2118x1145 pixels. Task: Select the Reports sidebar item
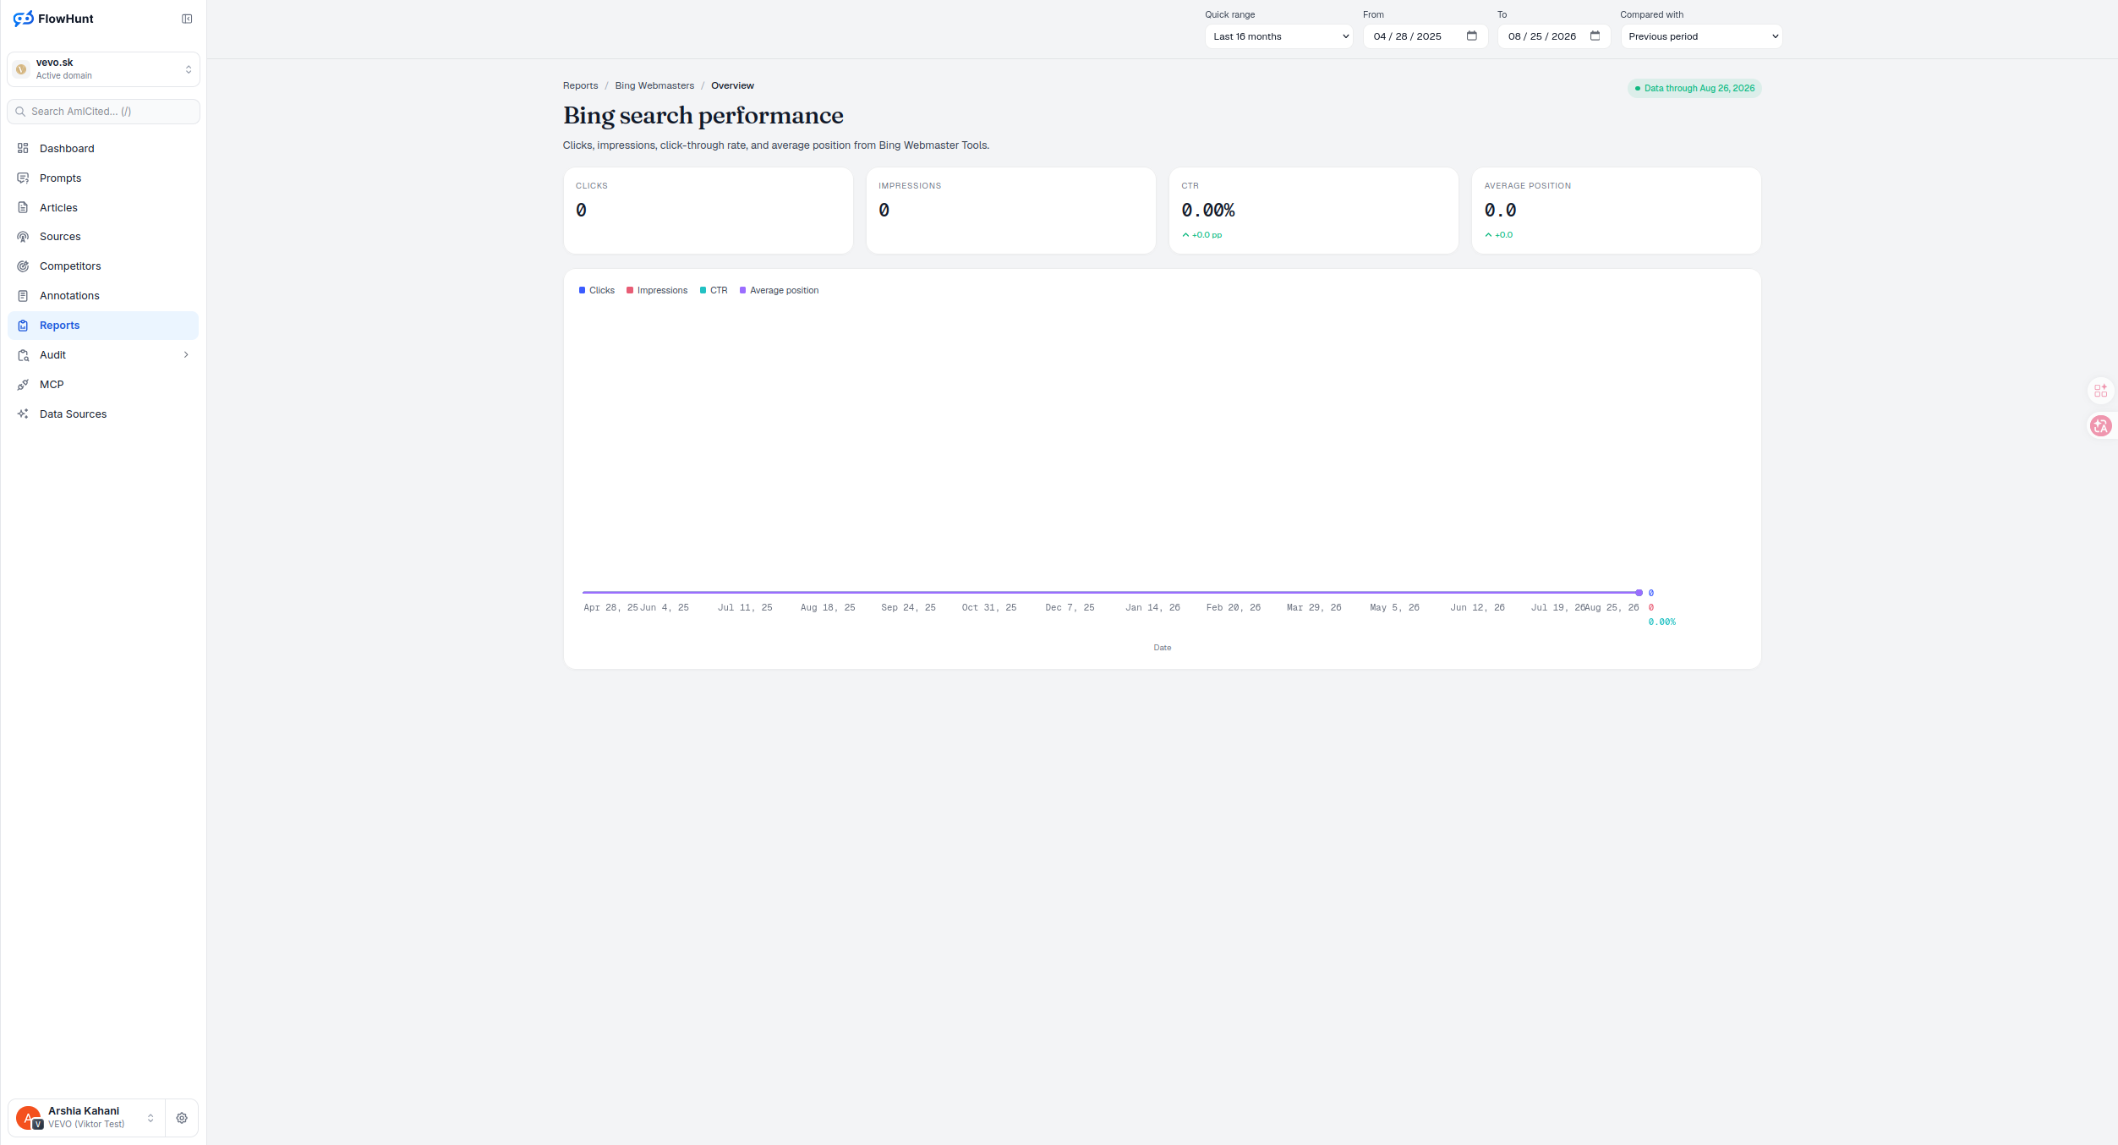(x=103, y=326)
